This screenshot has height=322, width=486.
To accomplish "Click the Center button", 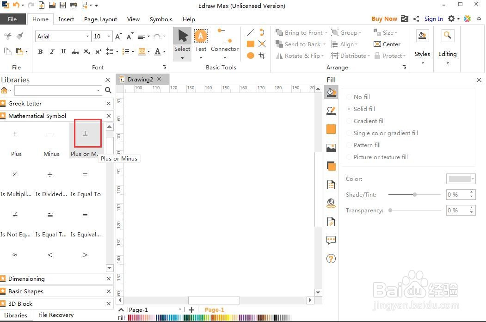I will [387, 44].
